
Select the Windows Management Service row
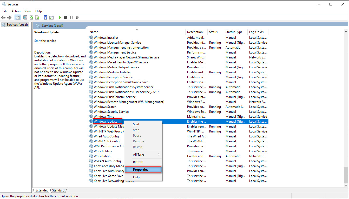(178, 52)
